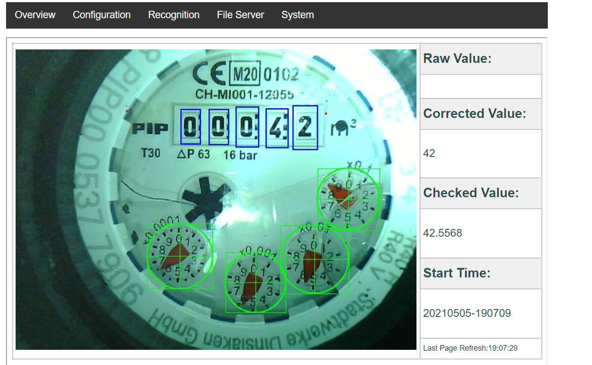Screen dimensions: 592x365
Task: Click the water meter camera image
Action: pyautogui.click(x=216, y=199)
